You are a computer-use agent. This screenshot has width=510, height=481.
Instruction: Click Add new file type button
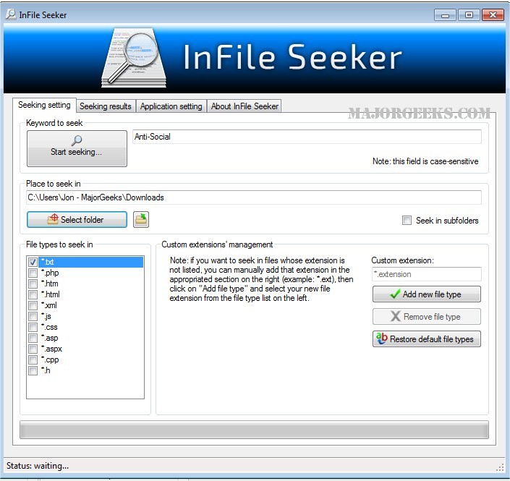[426, 294]
